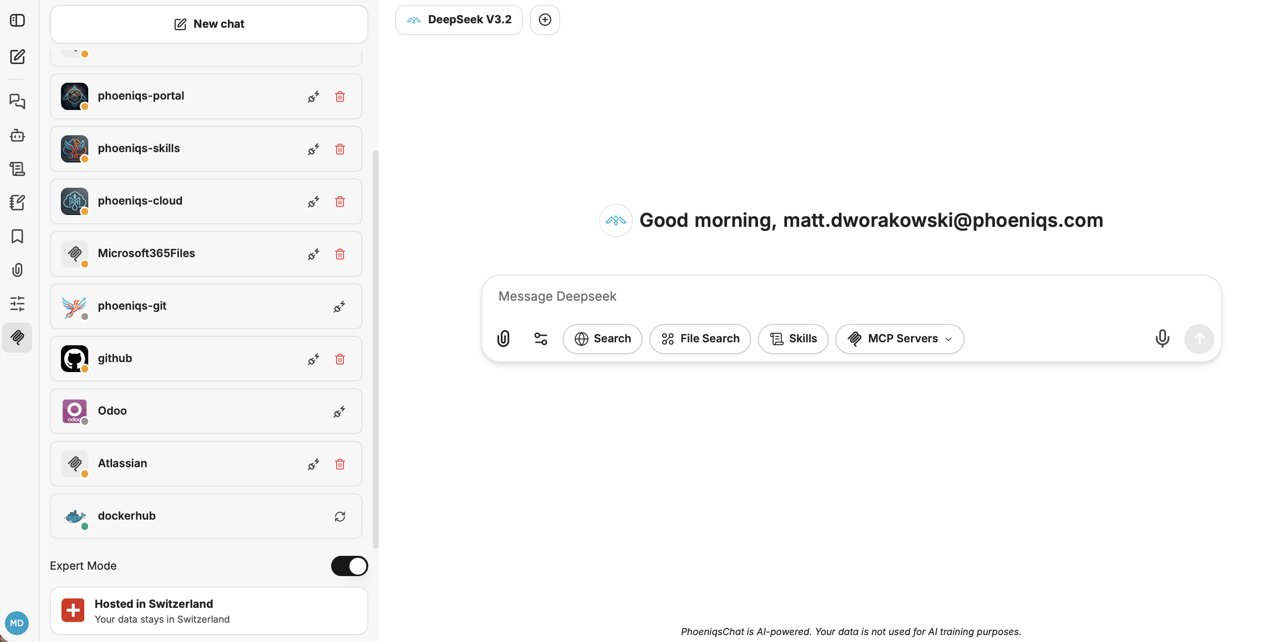This screenshot has height=642, width=1267.
Task: Send the message with arrow button
Action: 1199,339
